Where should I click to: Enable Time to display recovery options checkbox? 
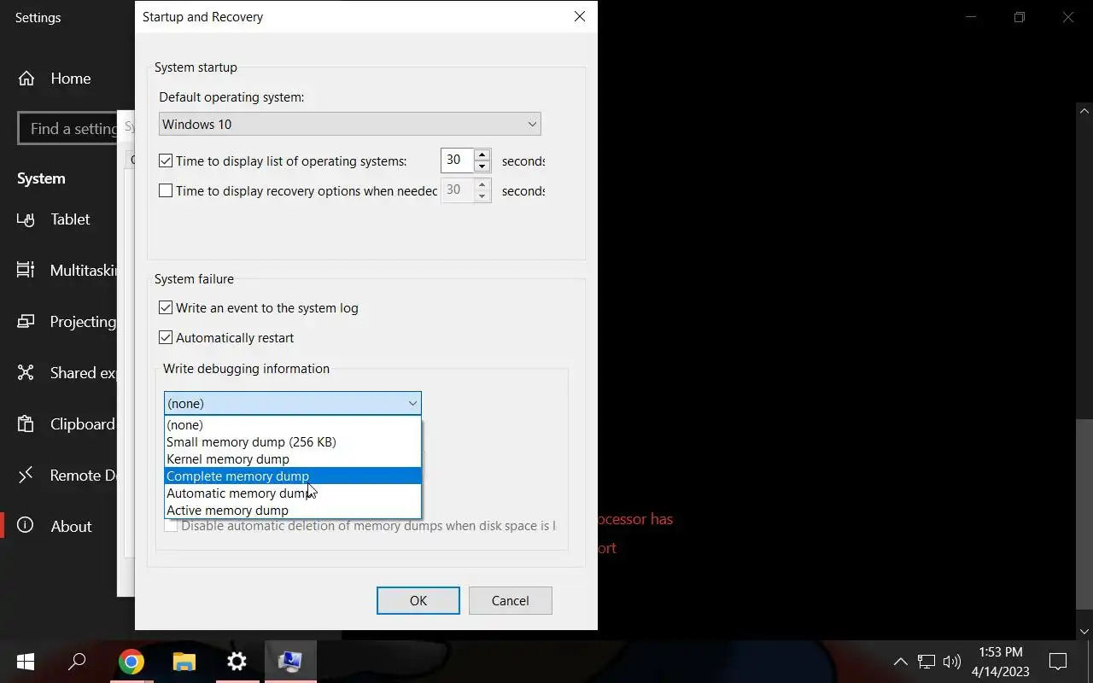pyautogui.click(x=166, y=190)
